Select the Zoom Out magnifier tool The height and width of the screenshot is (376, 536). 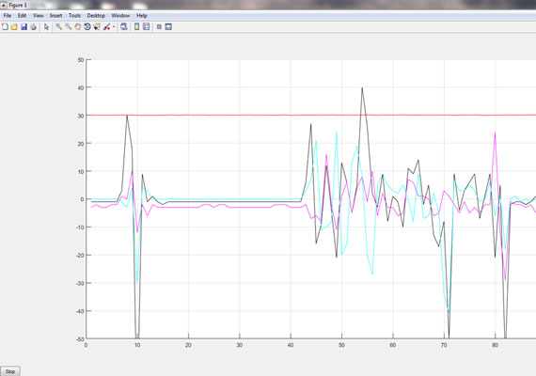[x=69, y=26]
